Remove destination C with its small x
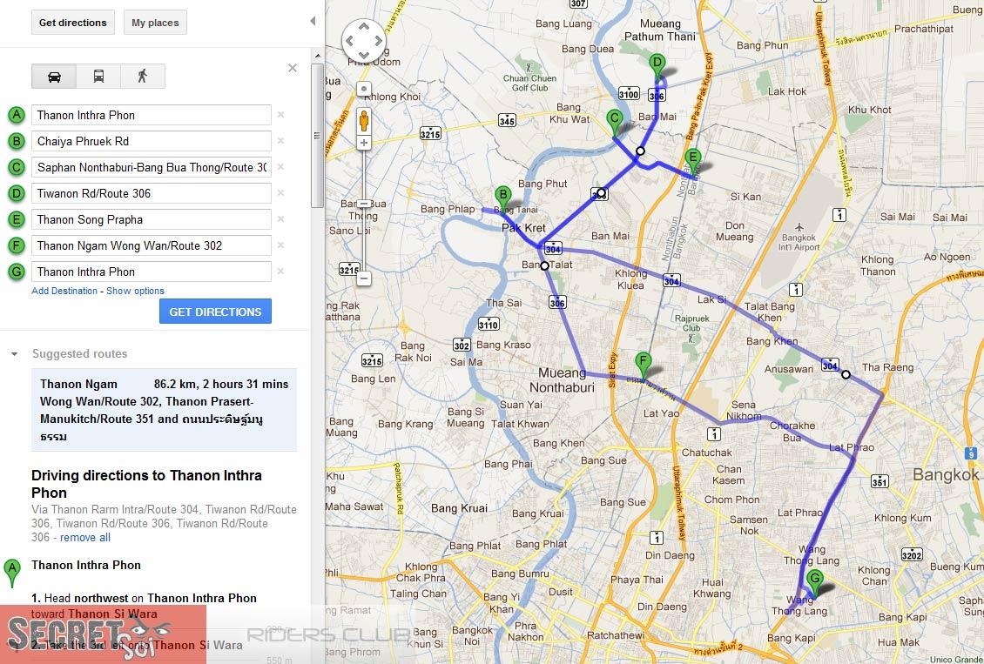 click(x=280, y=167)
